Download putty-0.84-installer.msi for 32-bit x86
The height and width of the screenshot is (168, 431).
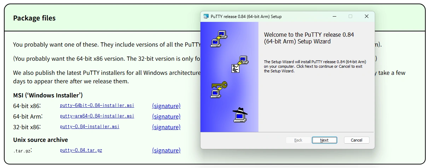(x=90, y=127)
